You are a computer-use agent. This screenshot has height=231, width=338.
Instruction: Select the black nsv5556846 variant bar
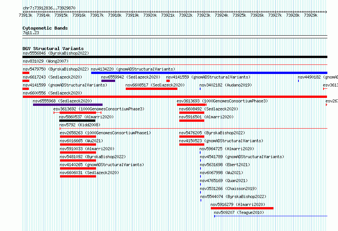[x=175, y=57]
